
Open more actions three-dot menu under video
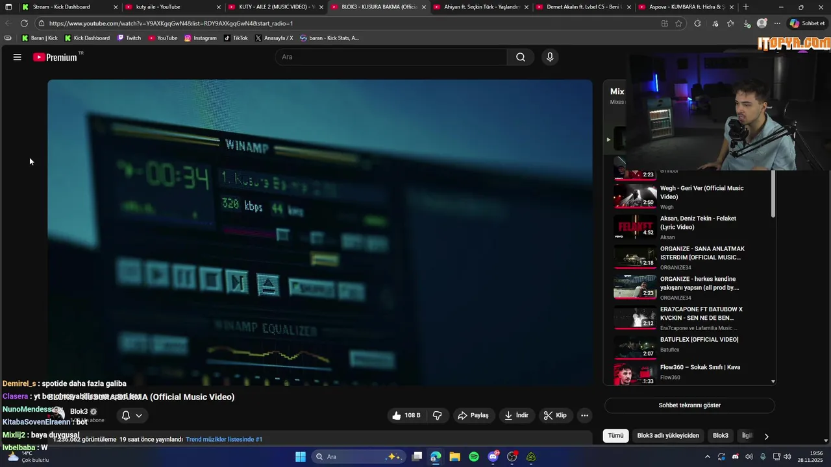pos(584,415)
